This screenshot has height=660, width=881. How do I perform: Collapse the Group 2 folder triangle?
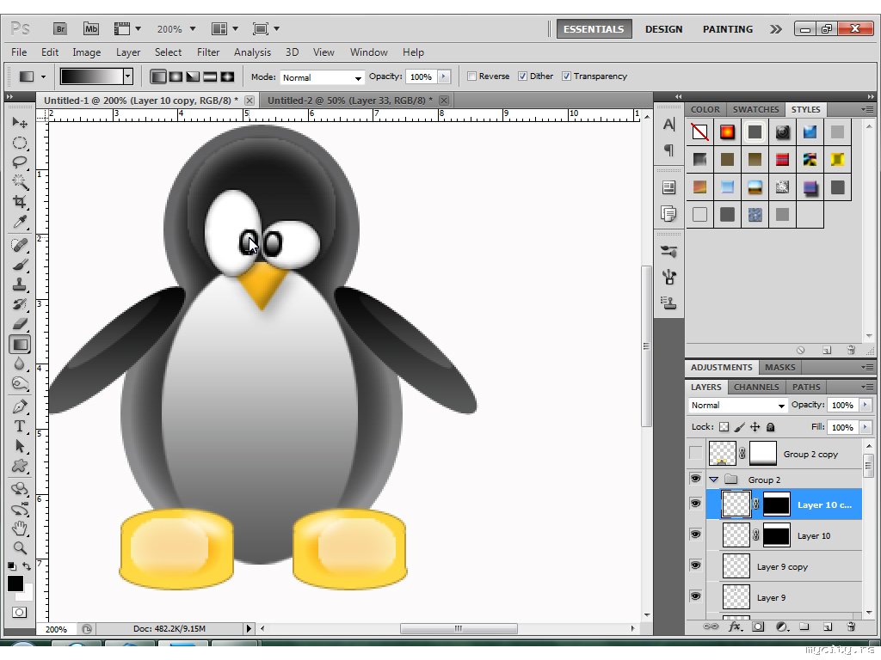713,480
